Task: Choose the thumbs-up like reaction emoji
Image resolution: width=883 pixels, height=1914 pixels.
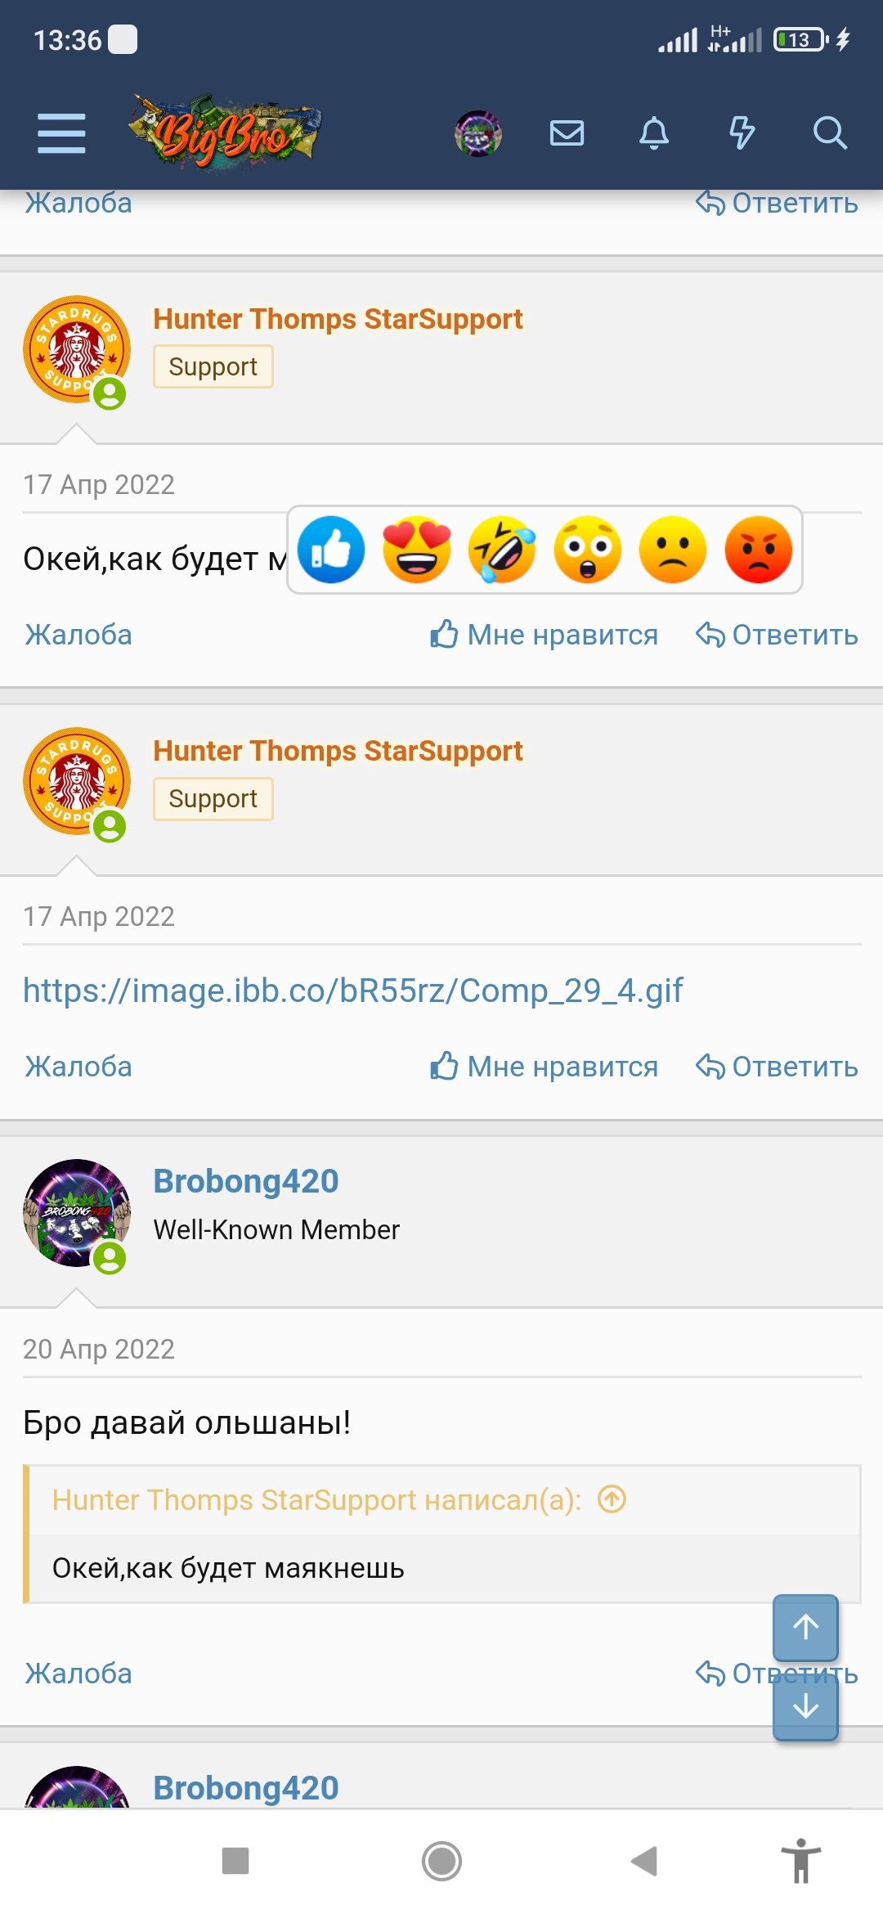Action: tap(331, 550)
